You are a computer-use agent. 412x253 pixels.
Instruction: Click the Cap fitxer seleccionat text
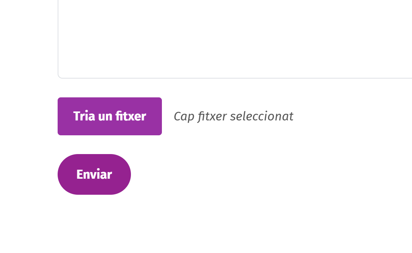tap(233, 116)
